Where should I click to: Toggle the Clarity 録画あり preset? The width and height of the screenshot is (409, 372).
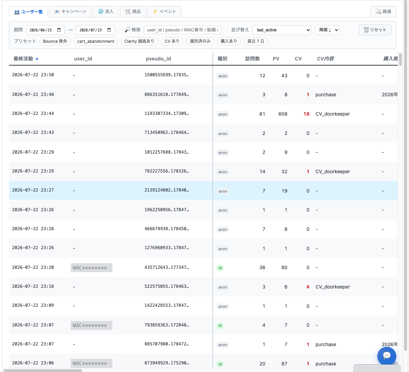pyautogui.click(x=139, y=41)
